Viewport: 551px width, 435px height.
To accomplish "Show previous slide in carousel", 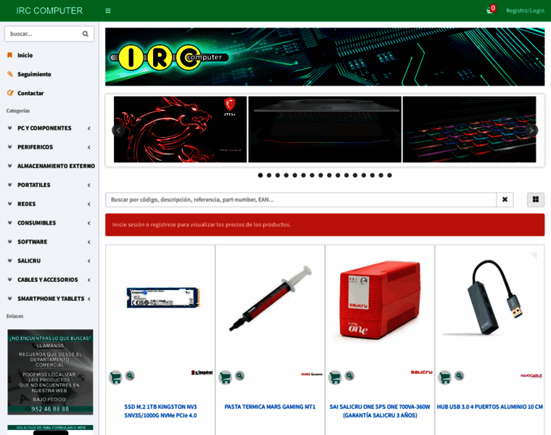I will (118, 130).
